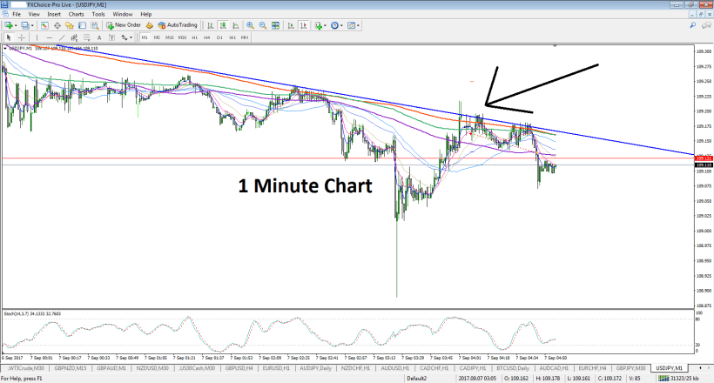Set timeframe to D1
The height and width of the screenshot is (383, 714).
tap(219, 37)
